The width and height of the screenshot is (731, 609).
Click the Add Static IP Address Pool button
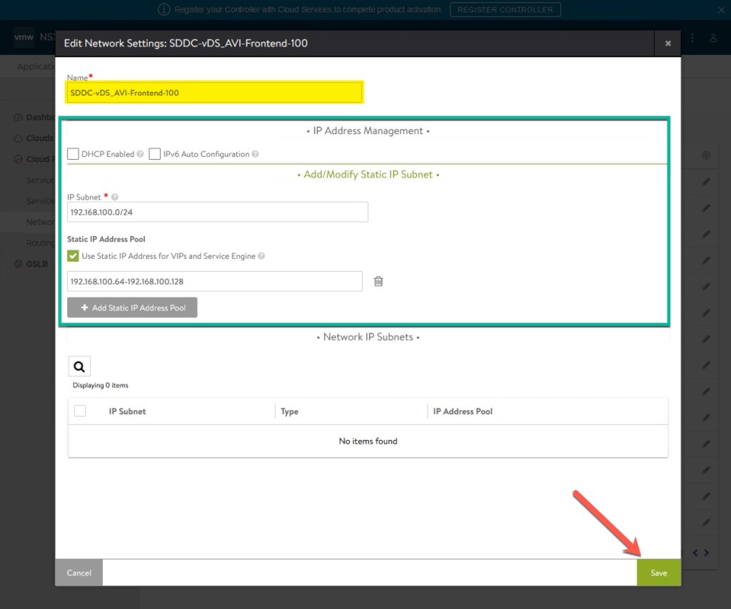[132, 307]
